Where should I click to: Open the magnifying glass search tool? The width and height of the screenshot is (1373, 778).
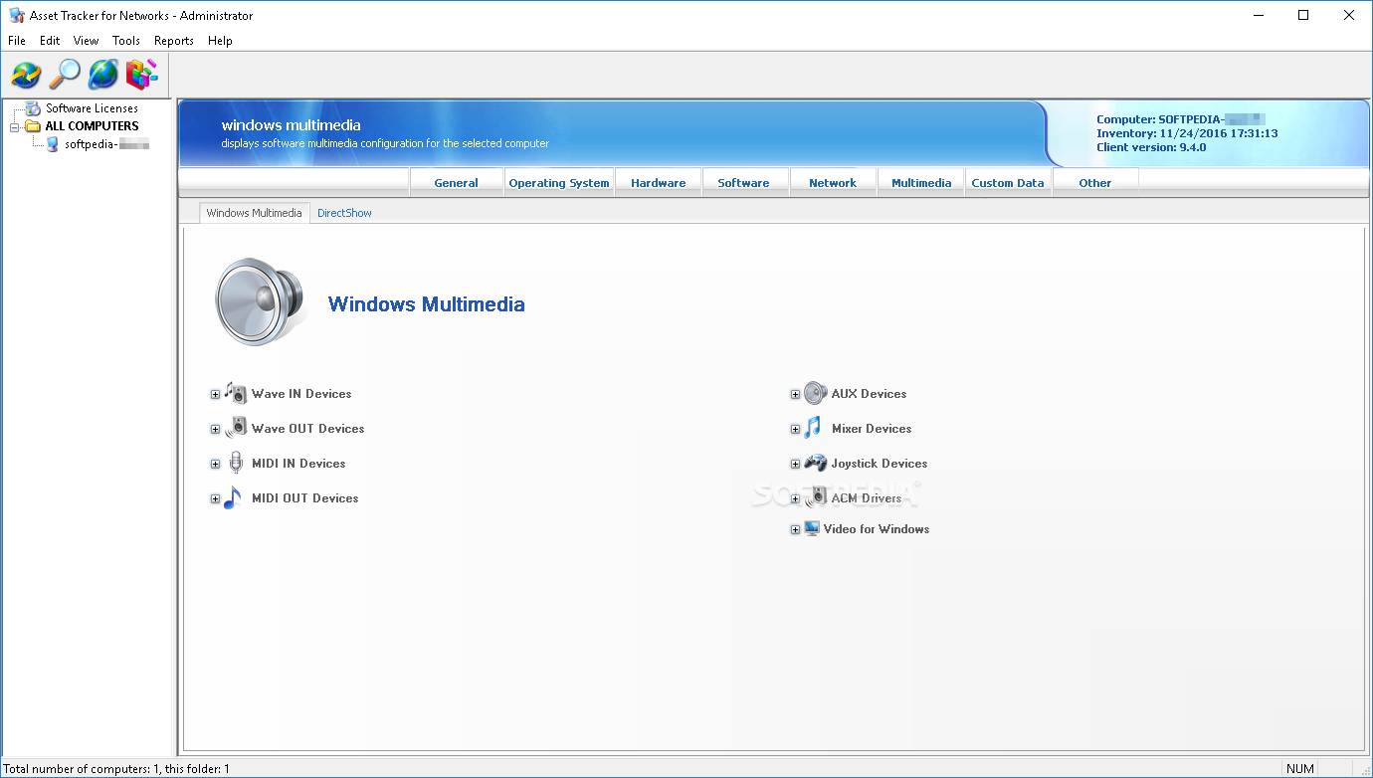click(65, 75)
